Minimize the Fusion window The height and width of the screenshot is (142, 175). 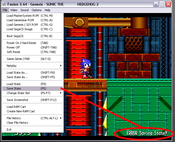click(156, 4)
